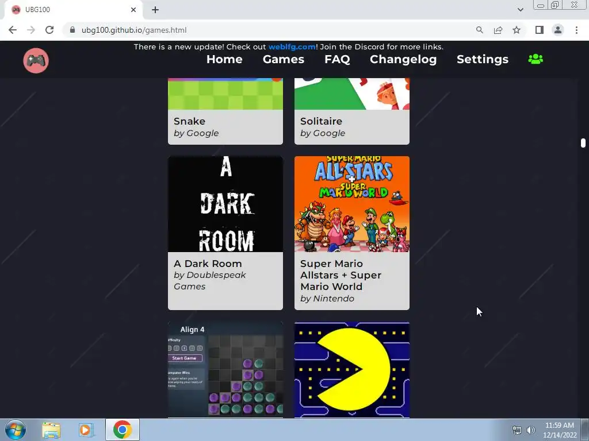The height and width of the screenshot is (441, 589).
Task: Select the UBG100 browser tab
Action: [74, 10]
